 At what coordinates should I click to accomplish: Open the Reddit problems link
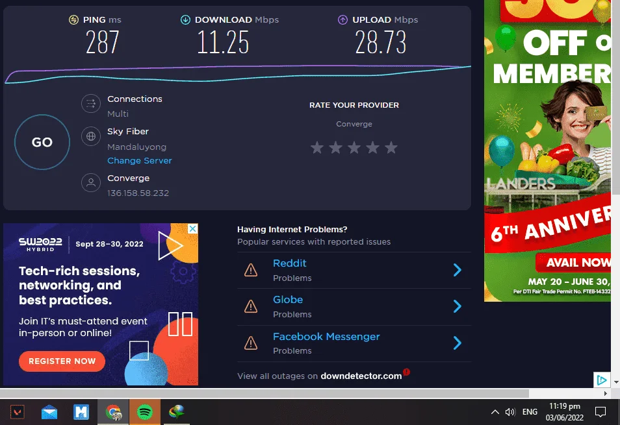click(289, 263)
